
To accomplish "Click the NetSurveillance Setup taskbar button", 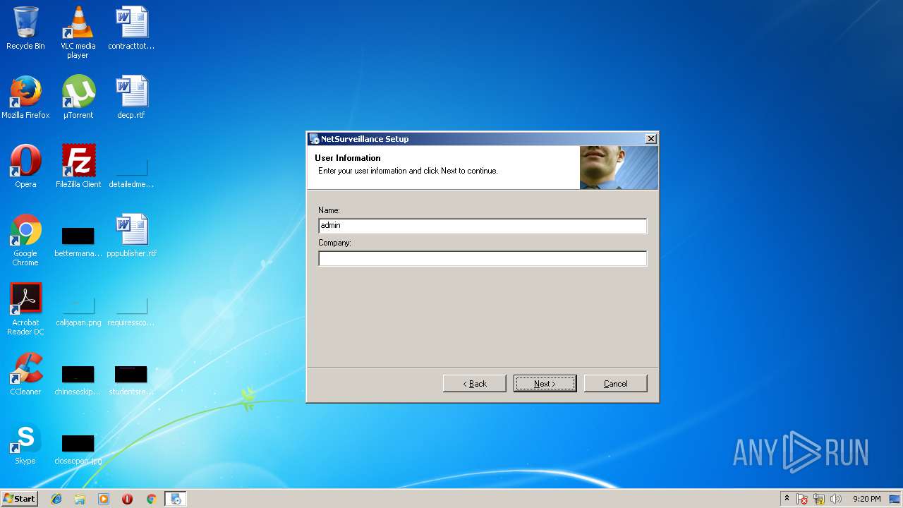I will (x=176, y=499).
